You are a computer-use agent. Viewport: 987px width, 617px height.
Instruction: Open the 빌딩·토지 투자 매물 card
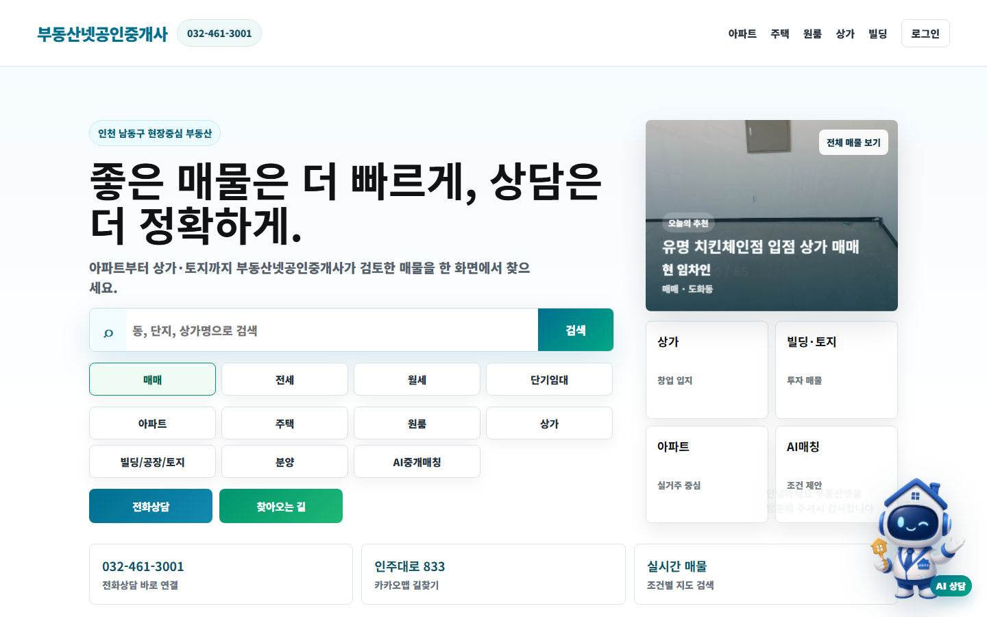[836, 370]
